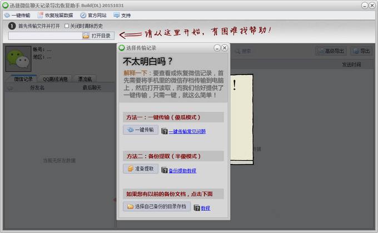Switch to the QQ离线消息 tab

tap(55, 79)
